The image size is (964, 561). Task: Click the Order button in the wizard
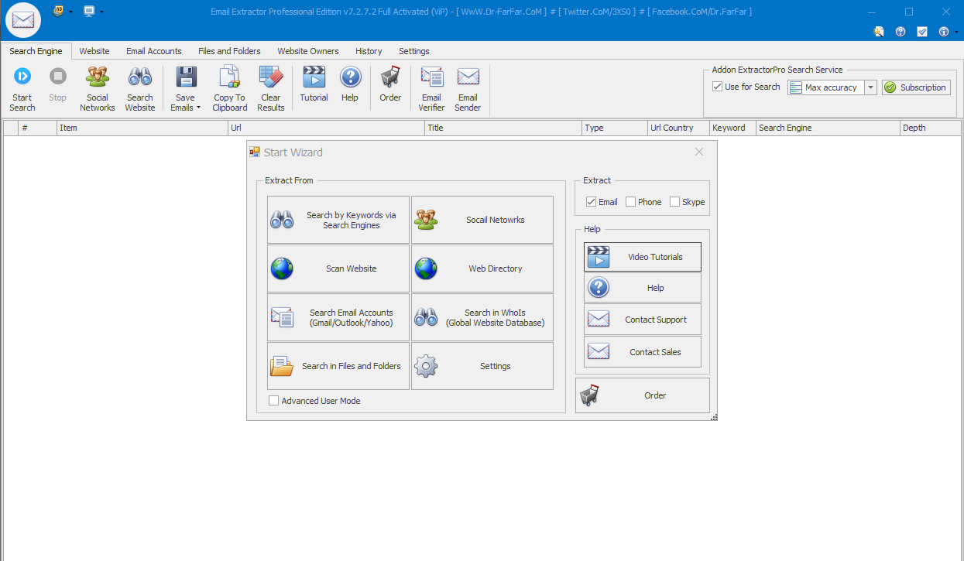tap(643, 395)
